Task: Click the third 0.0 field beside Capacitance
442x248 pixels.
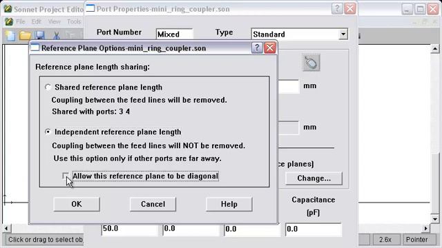Action: pos(252,229)
